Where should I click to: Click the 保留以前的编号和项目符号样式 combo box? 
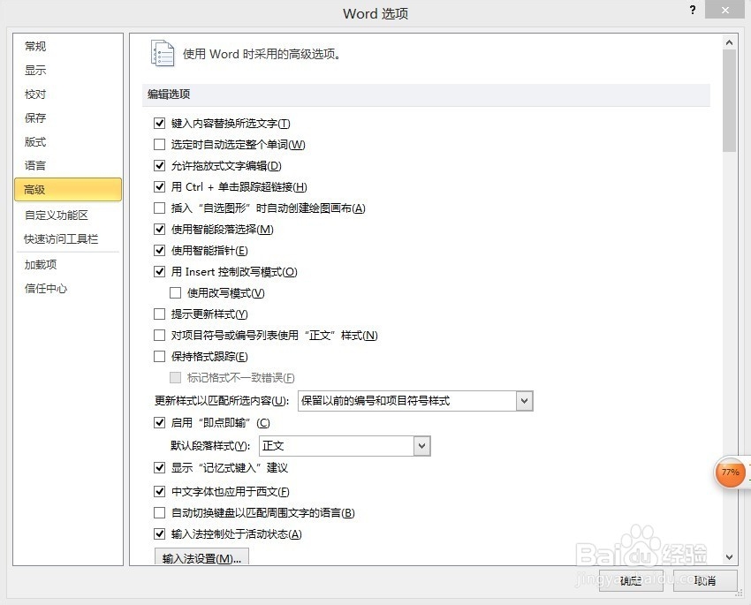[x=415, y=401]
